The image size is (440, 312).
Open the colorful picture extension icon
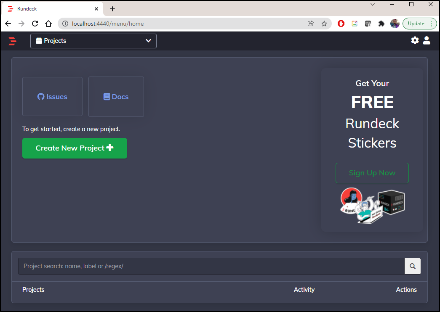point(355,24)
